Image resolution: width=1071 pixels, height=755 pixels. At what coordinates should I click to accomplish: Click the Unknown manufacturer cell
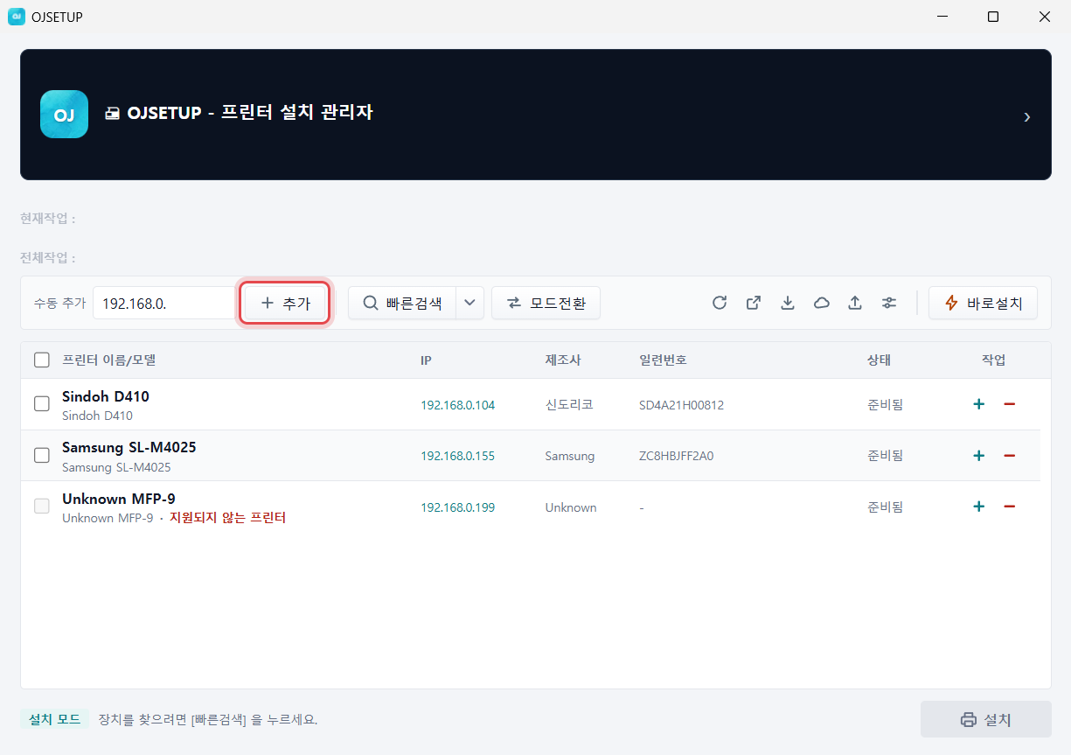571,507
